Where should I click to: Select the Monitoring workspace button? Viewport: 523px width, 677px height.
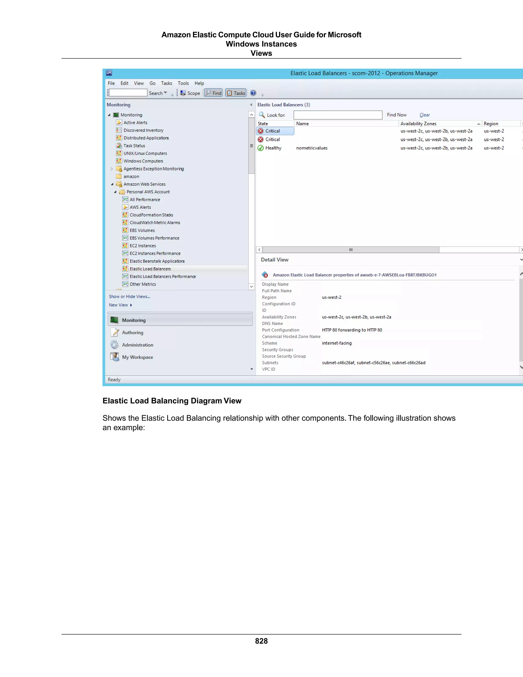pos(180,320)
